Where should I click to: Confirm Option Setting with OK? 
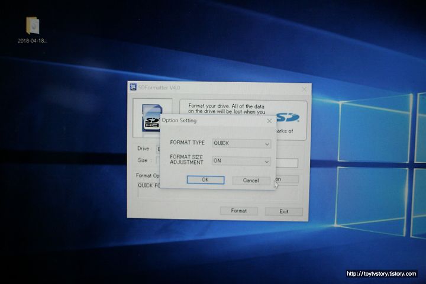[205, 180]
